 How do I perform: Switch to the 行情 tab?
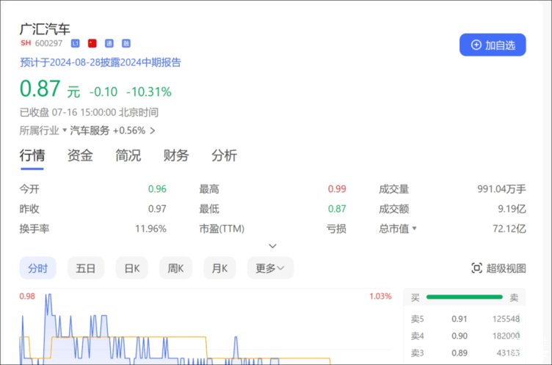(x=32, y=155)
